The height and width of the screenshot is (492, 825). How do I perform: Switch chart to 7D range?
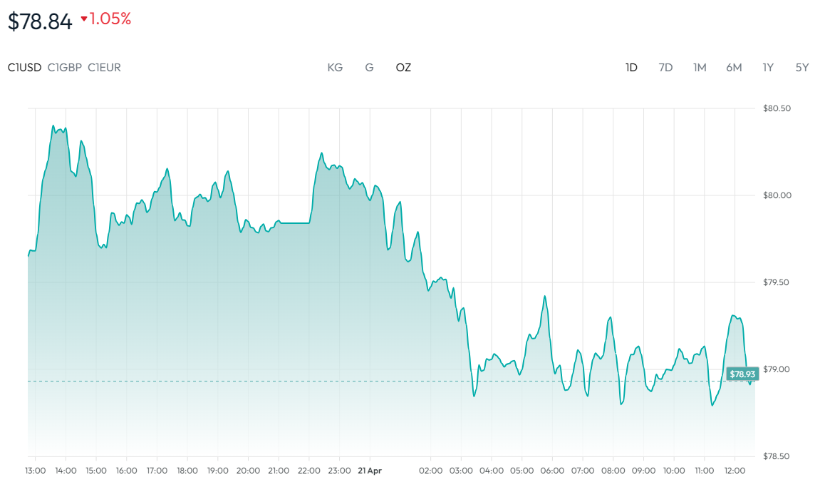pyautogui.click(x=665, y=68)
